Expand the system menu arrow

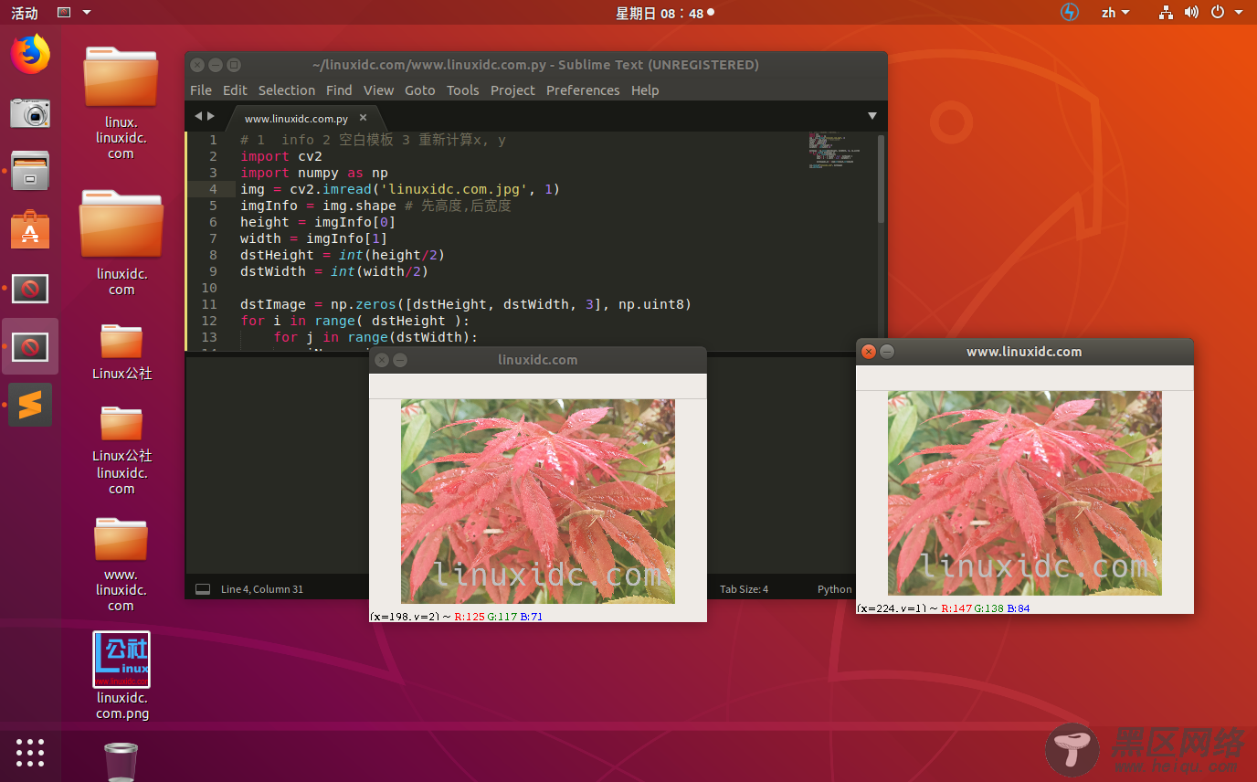[1239, 13]
